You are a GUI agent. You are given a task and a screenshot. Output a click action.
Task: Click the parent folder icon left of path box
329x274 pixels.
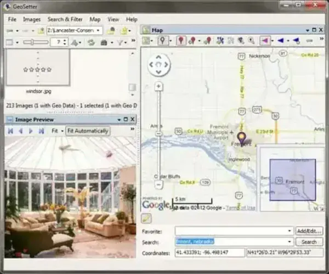pyautogui.click(x=41, y=31)
